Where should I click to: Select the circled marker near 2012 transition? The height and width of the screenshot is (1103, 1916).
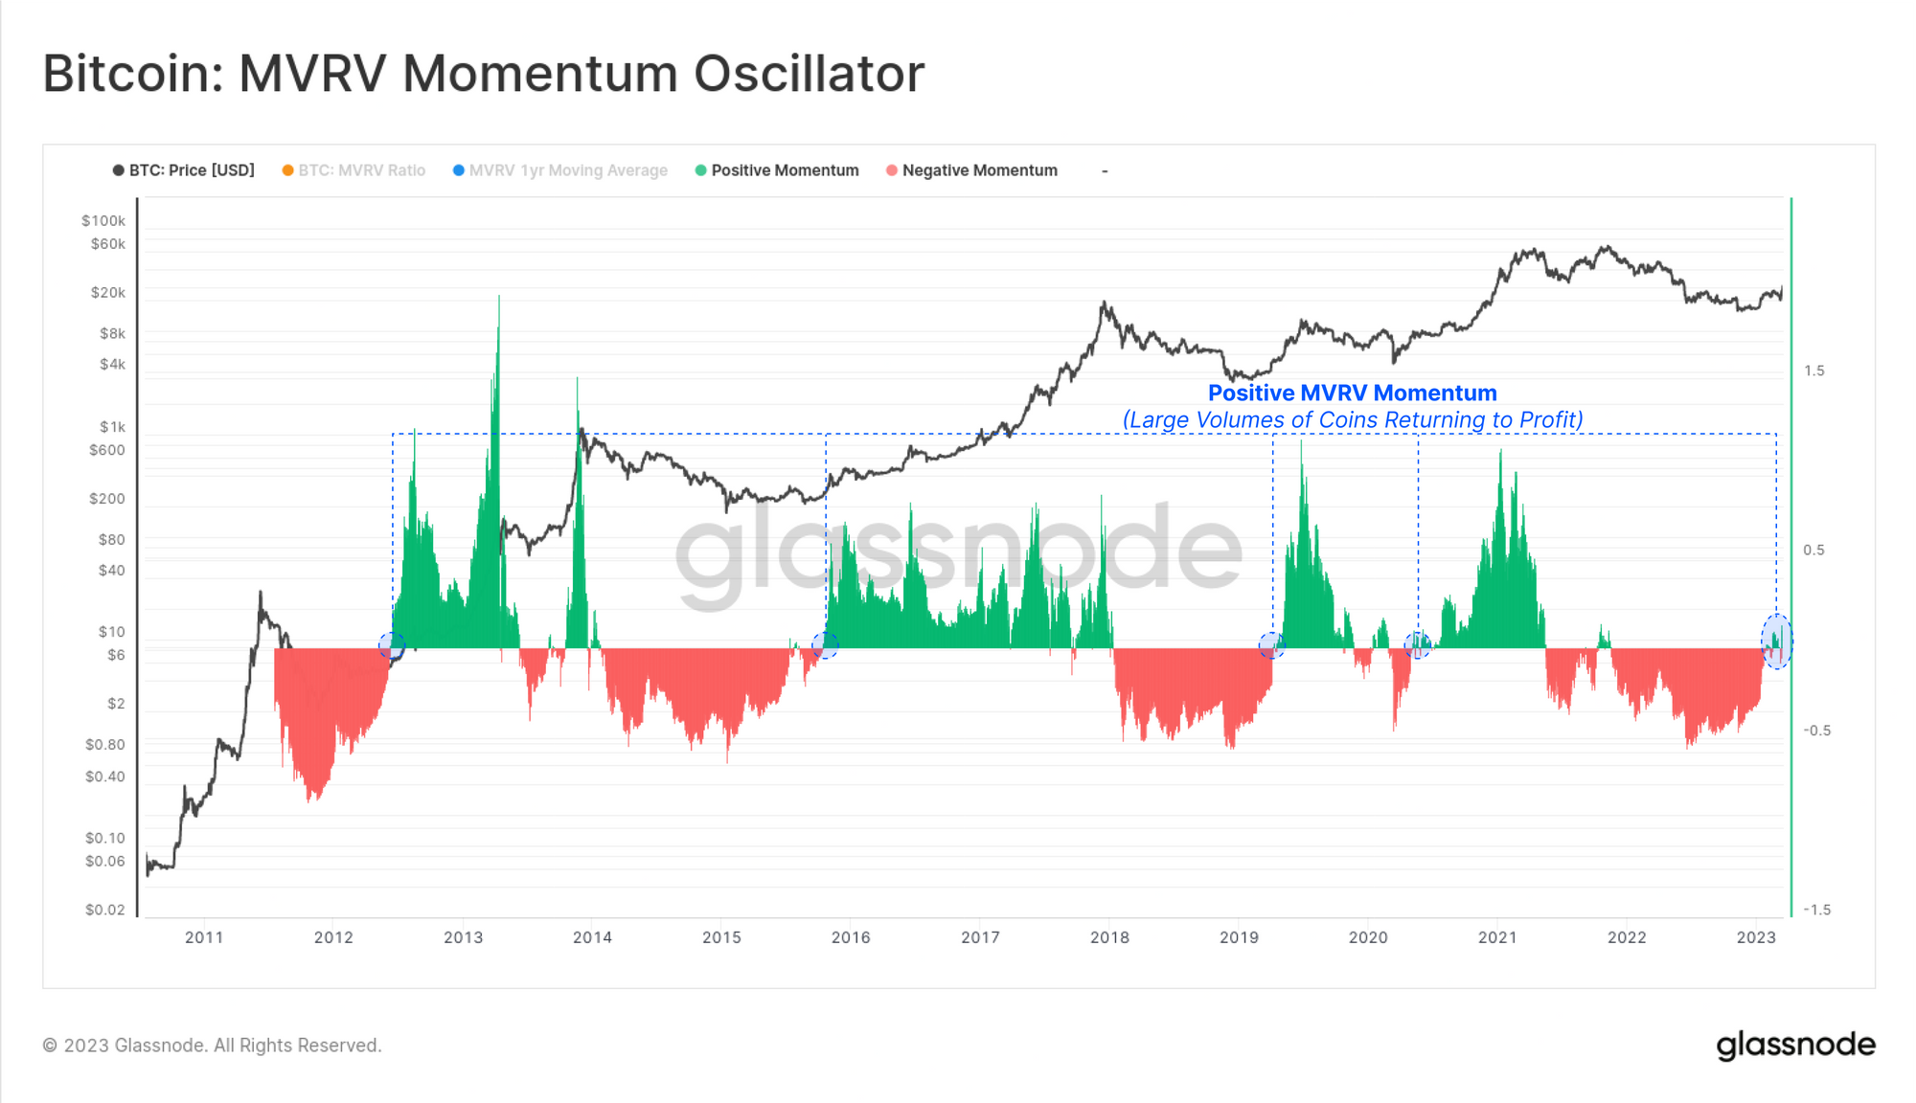click(391, 645)
